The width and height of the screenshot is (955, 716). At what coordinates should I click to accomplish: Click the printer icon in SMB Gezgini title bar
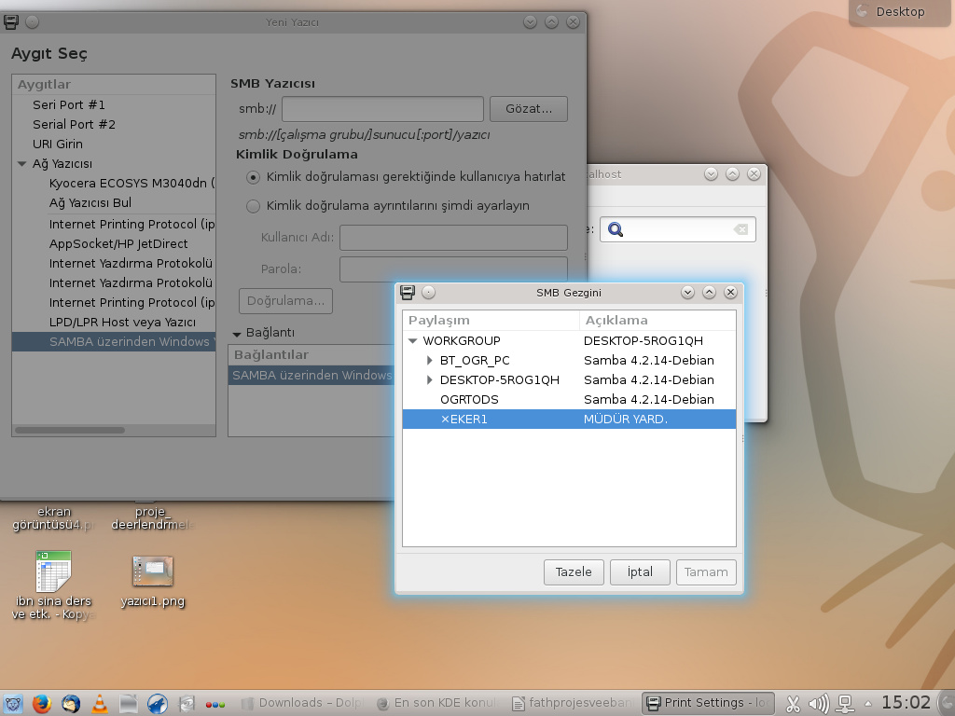pos(408,293)
